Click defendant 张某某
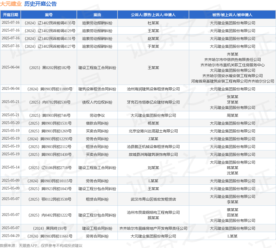 [x=233, y=97]
